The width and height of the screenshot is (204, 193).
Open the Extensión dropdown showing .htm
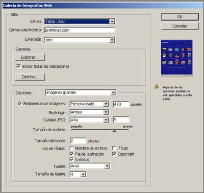click(x=80, y=40)
